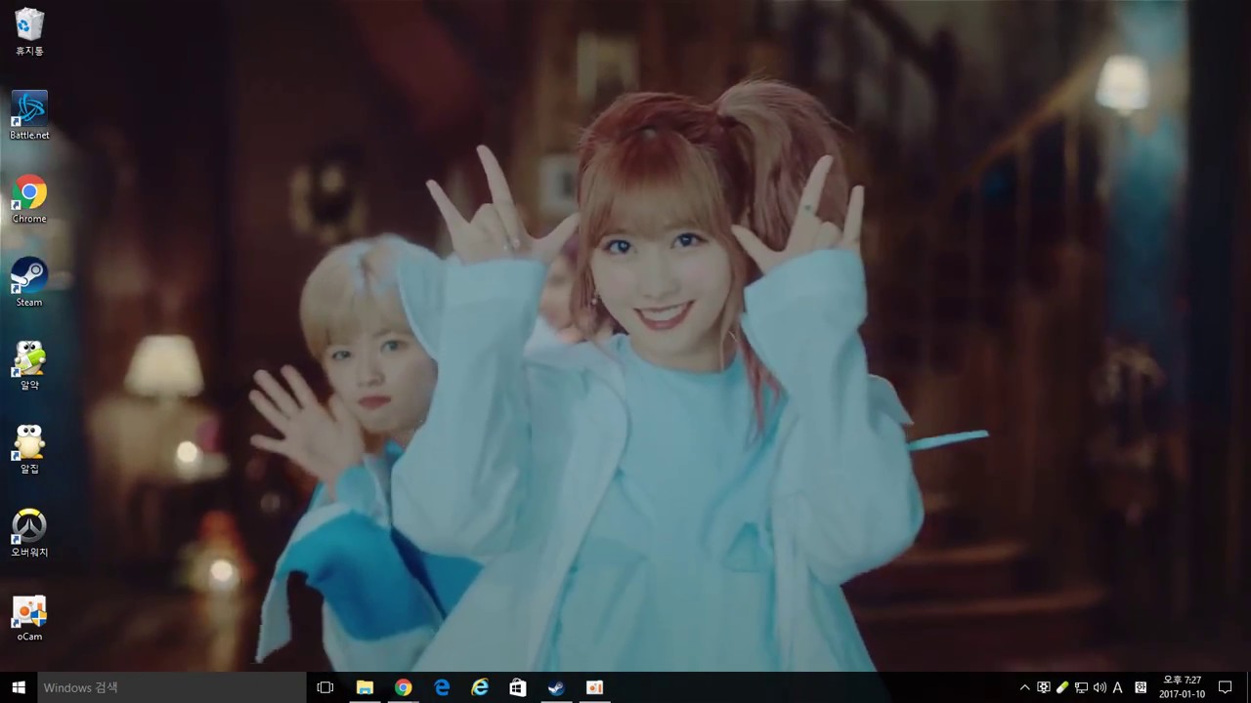Toggle the IME A input mode indicator

pos(1118,687)
